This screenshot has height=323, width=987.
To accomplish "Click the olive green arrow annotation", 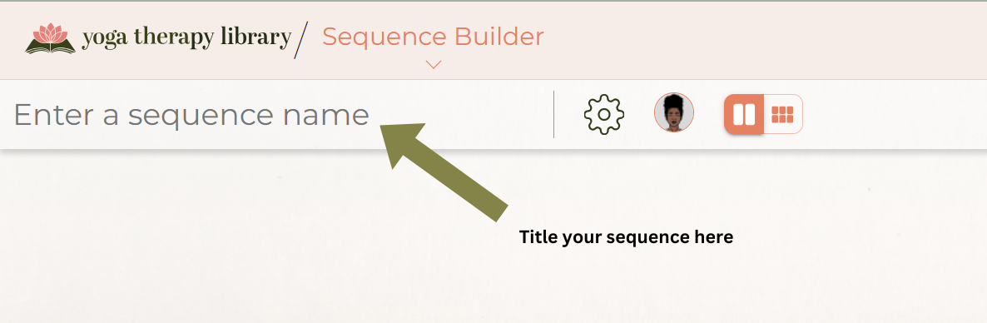I will (444, 171).
